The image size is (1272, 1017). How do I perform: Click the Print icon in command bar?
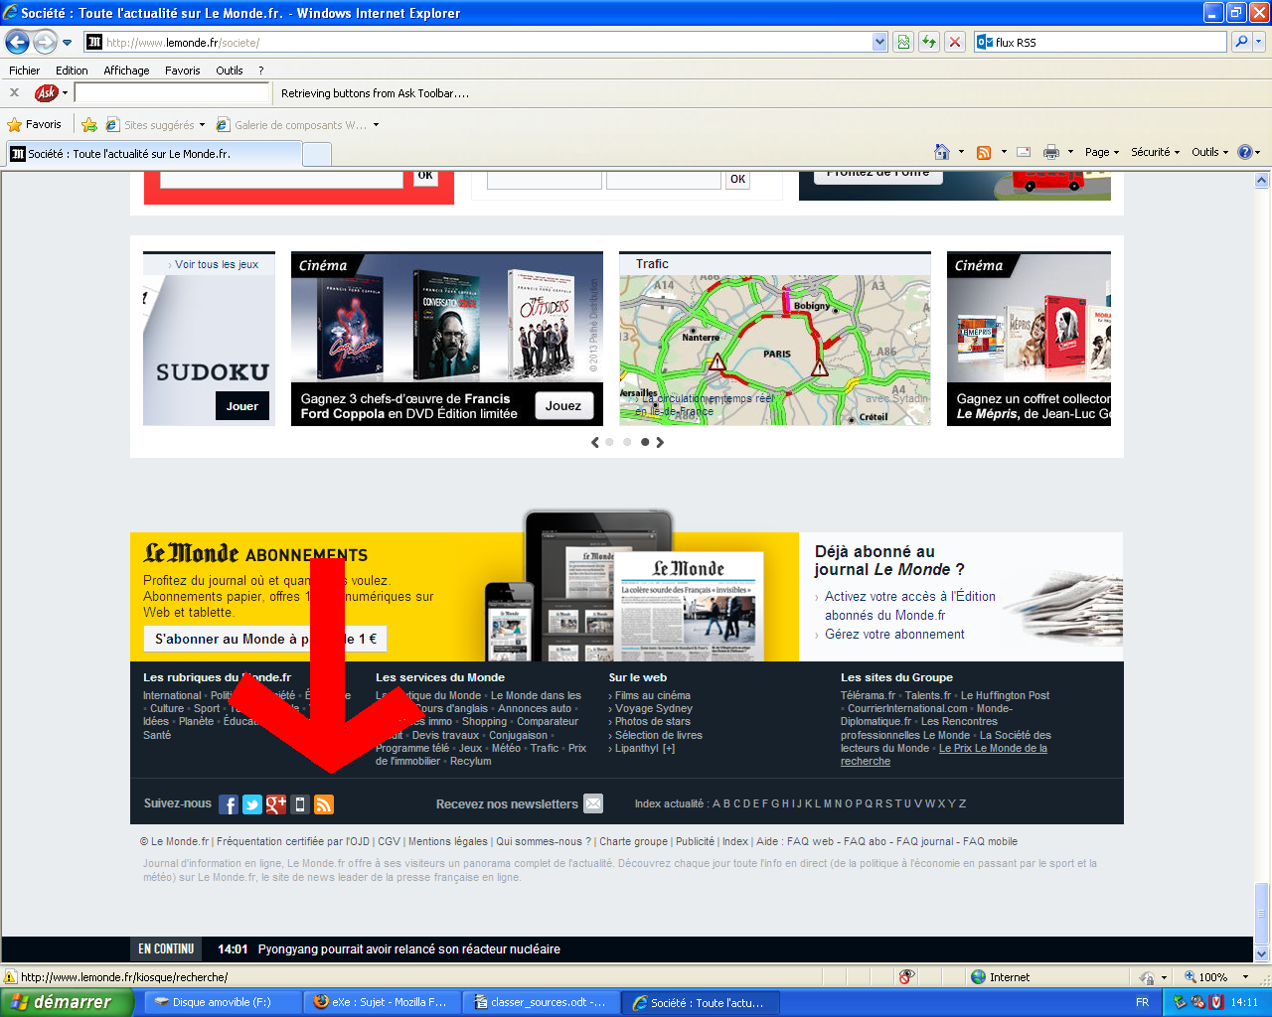coord(1051,152)
